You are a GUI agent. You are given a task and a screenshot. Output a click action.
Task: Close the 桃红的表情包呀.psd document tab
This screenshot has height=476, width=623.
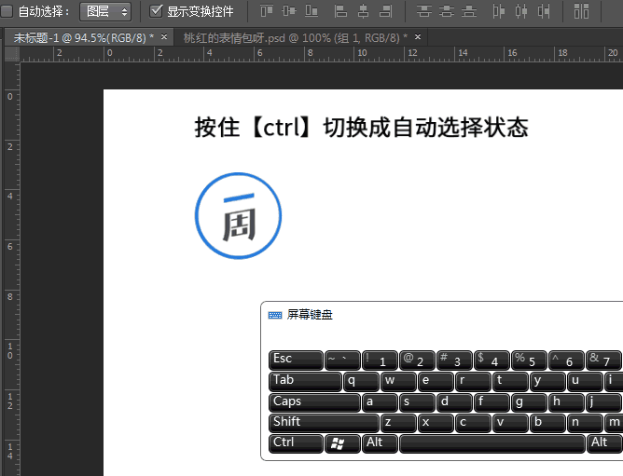[418, 37]
